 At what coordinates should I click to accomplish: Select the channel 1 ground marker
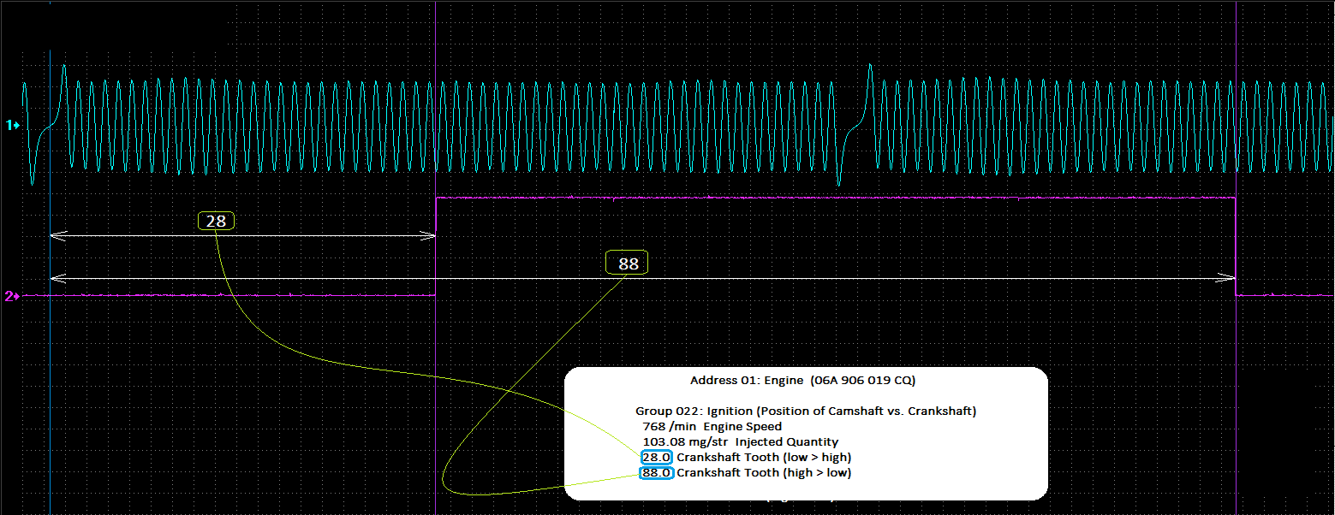tap(12, 125)
